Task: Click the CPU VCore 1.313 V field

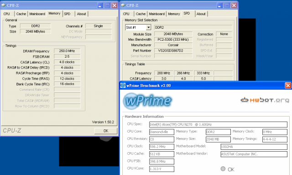Action: click(162, 169)
